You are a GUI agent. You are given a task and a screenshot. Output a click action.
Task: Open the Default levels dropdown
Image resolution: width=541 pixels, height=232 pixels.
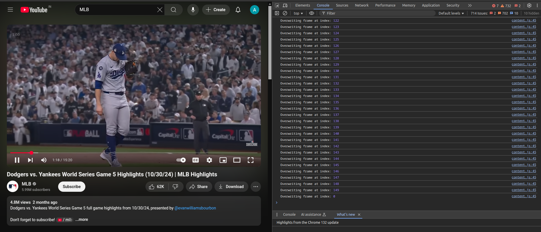coord(451,13)
